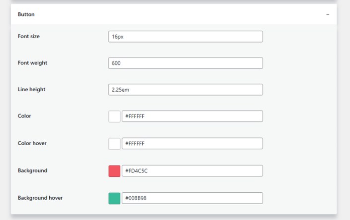The width and height of the screenshot is (350, 220).
Task: Click the Background #FD4C5C hex field
Action: pos(192,171)
